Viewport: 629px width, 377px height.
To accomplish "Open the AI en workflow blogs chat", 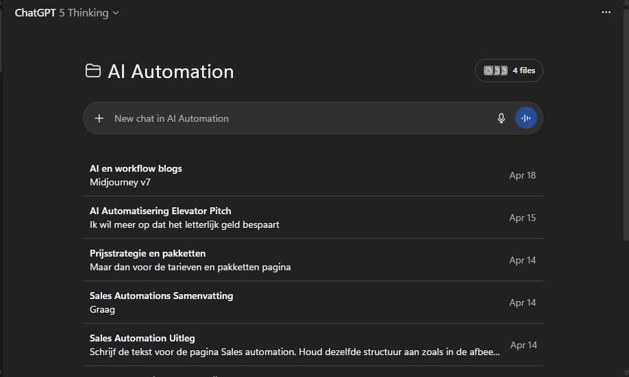I will [x=136, y=168].
